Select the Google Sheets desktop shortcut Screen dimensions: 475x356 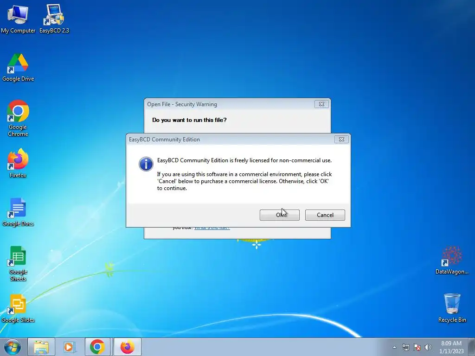point(18,263)
